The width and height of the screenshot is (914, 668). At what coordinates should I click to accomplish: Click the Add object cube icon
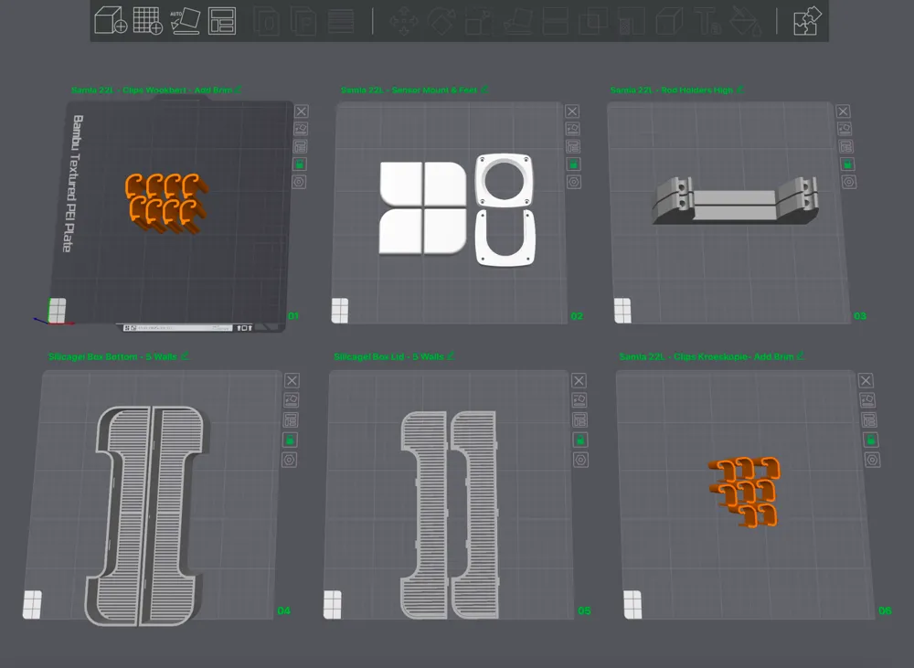point(111,20)
